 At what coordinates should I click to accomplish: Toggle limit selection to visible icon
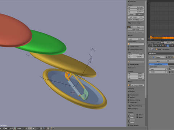tap(34, 128)
